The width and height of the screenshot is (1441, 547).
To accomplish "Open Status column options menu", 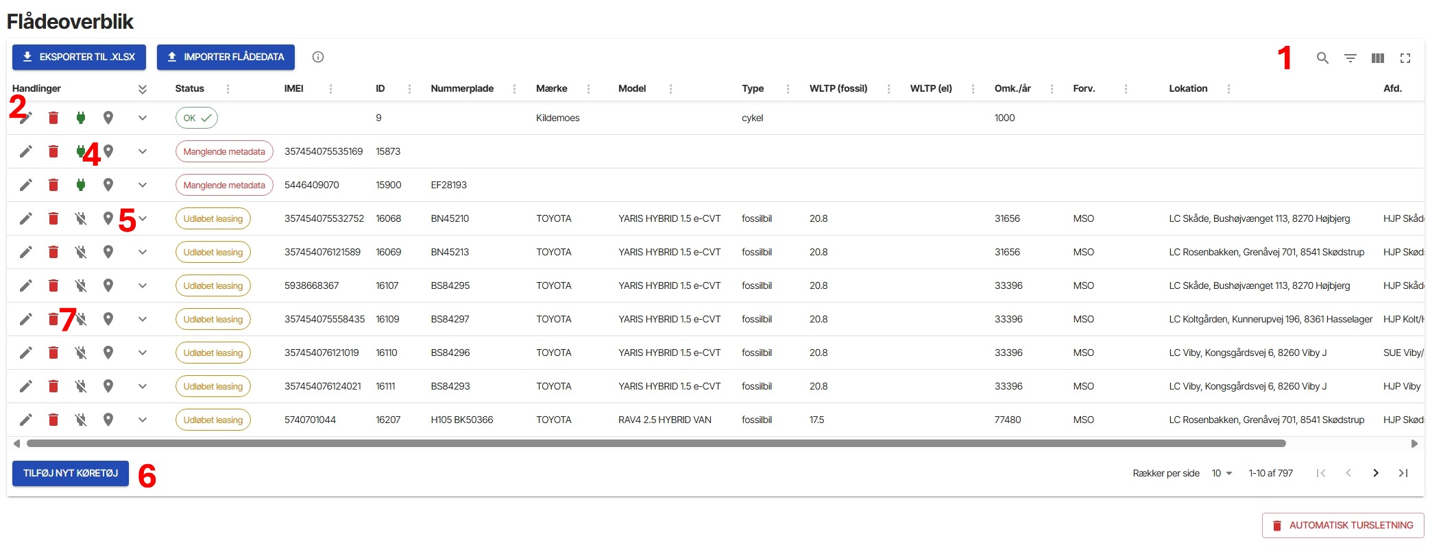I will click(x=228, y=89).
